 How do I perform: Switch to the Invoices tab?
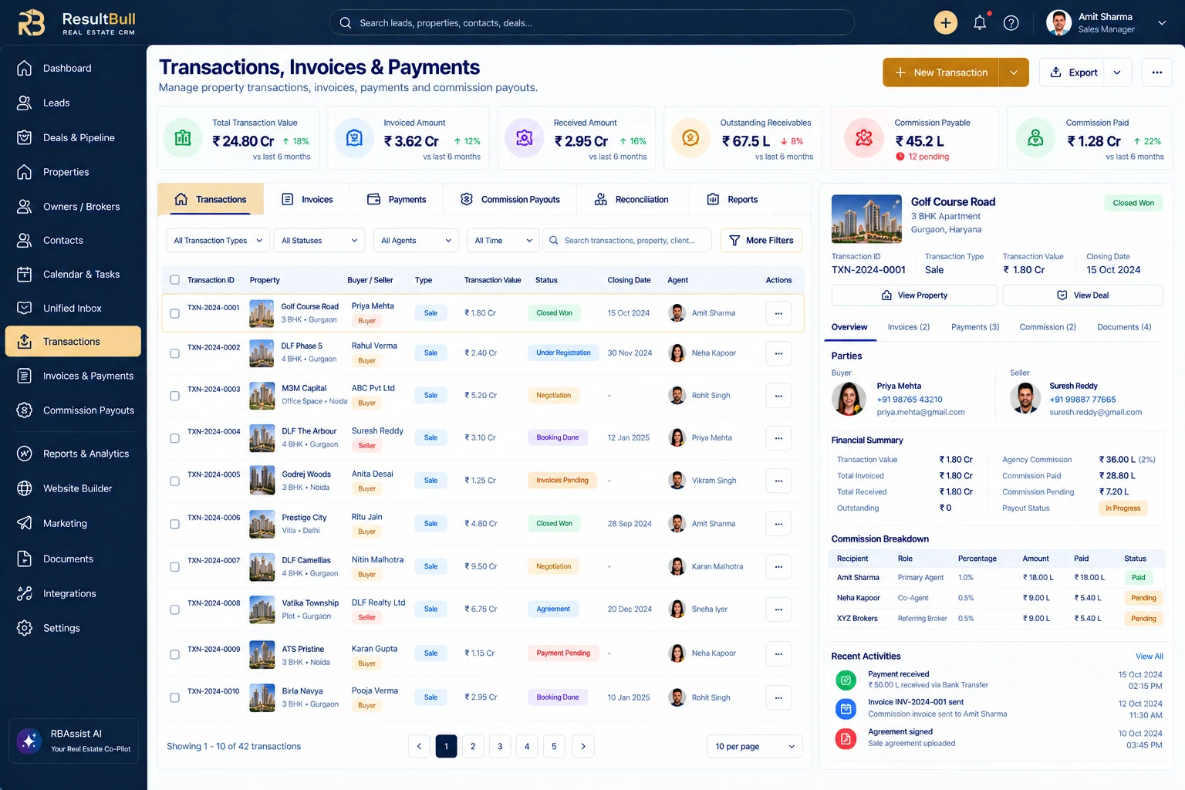(307, 199)
